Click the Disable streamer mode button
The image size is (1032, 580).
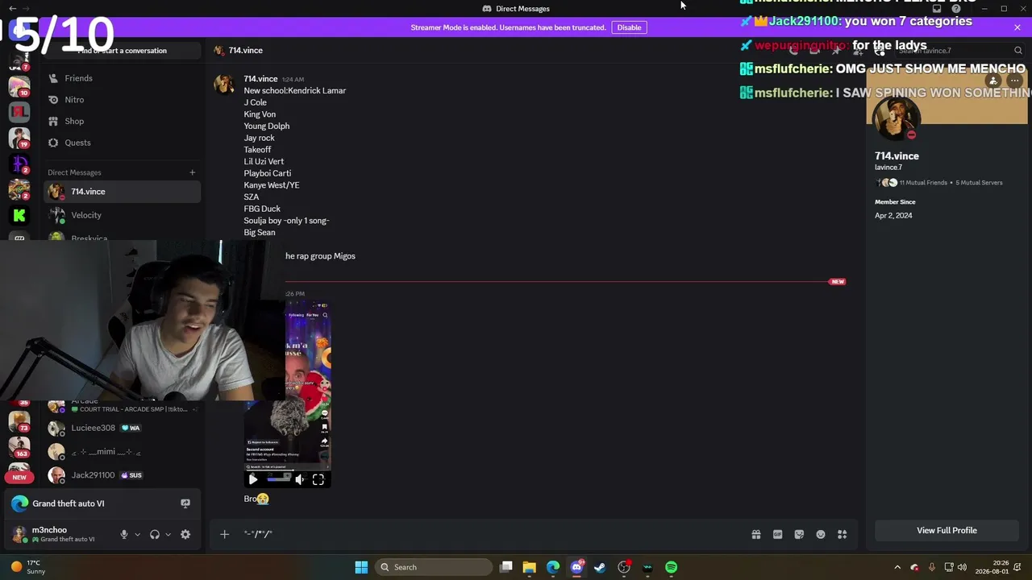coord(629,27)
